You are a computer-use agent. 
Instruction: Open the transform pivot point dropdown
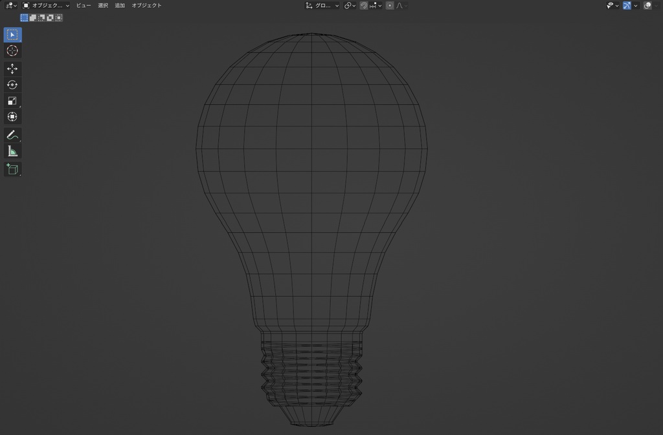[348, 6]
